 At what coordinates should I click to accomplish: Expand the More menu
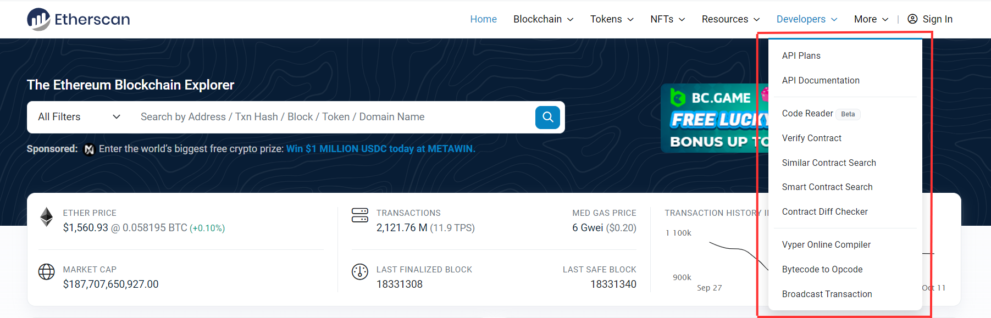[x=871, y=19]
